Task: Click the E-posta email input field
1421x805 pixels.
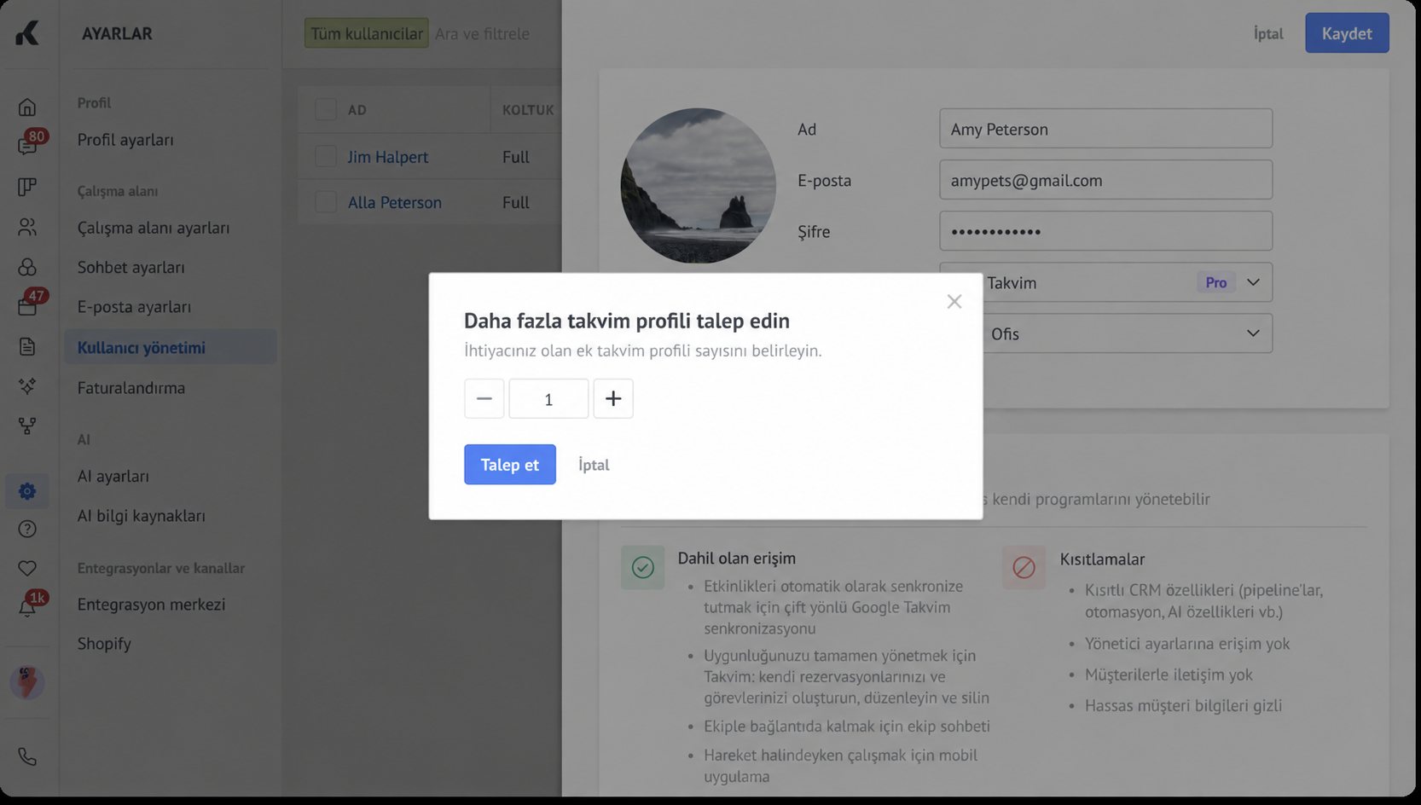Action: (1105, 180)
